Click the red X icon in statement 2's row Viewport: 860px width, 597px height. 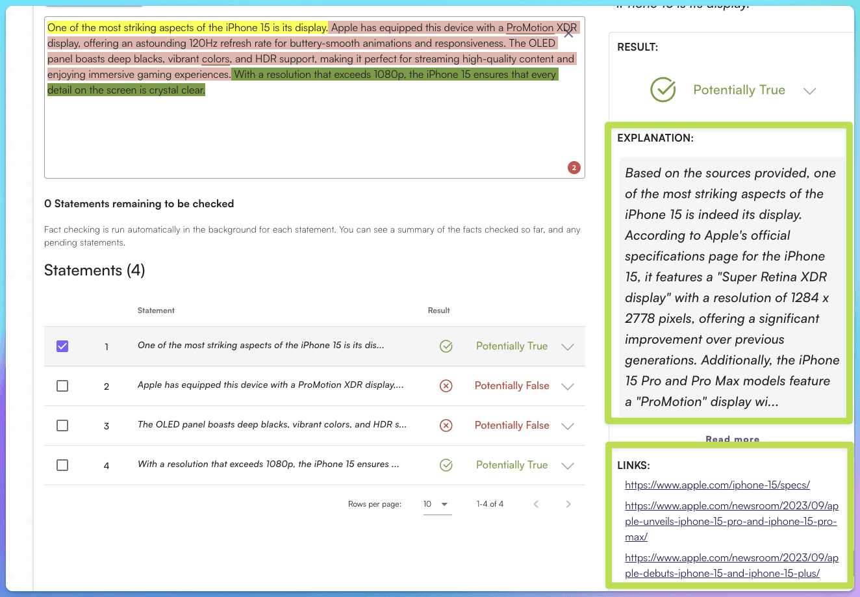coord(446,386)
